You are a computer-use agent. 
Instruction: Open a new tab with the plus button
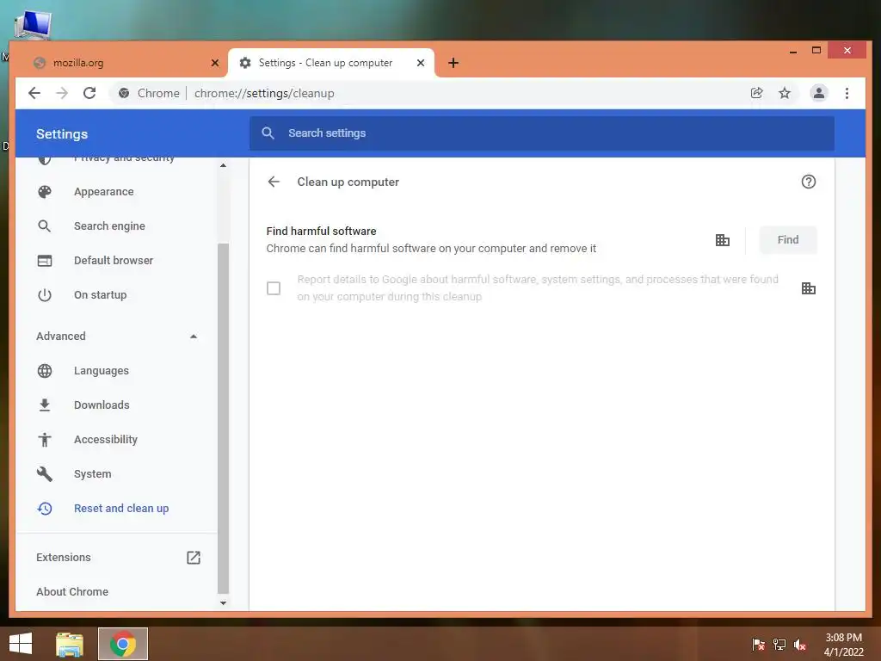[453, 63]
